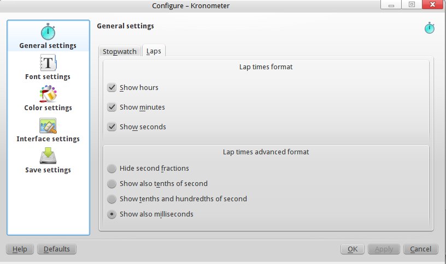Select Hide second fractions option
Image resolution: width=446 pixels, height=264 pixels.
point(112,169)
